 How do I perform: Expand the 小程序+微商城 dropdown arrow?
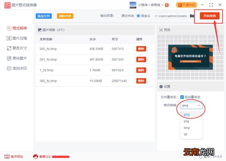tap(163, 5)
